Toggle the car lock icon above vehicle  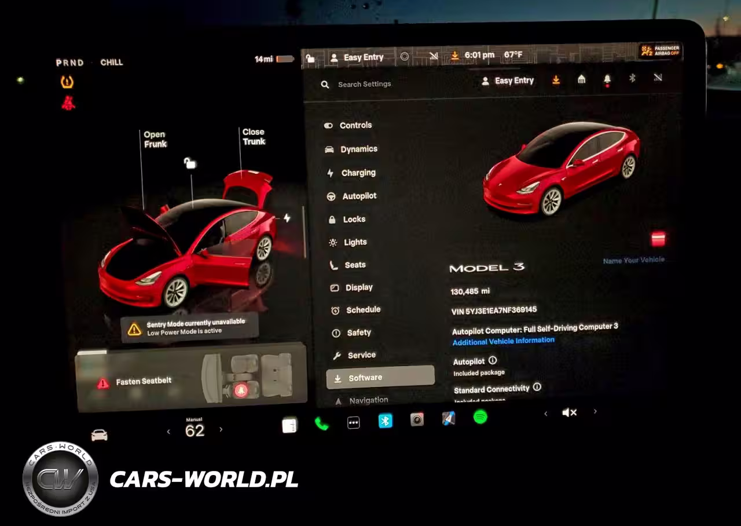190,163
